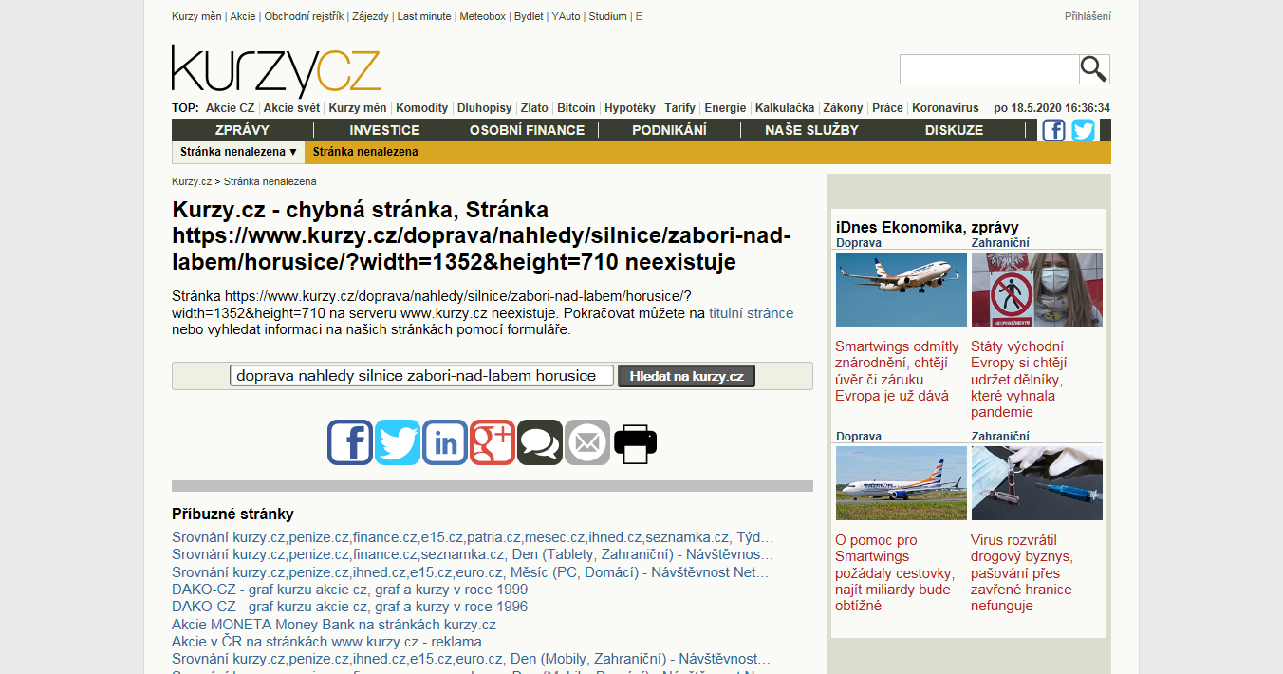Open Dluhopisy top link
This screenshot has height=674, width=1283.
(x=484, y=108)
